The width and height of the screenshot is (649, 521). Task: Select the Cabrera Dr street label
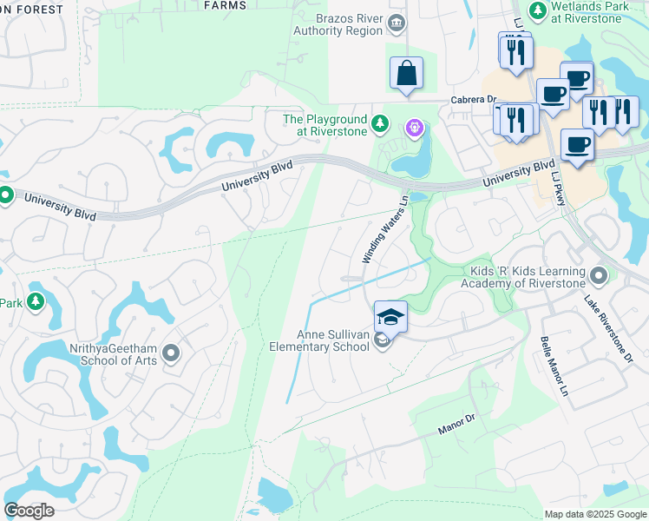coord(474,100)
